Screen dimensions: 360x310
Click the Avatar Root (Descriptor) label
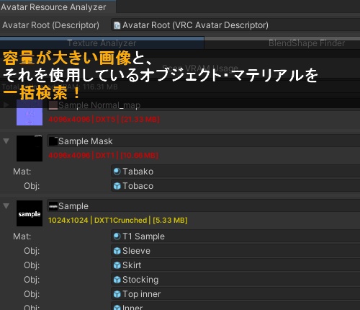pyautogui.click(x=51, y=25)
